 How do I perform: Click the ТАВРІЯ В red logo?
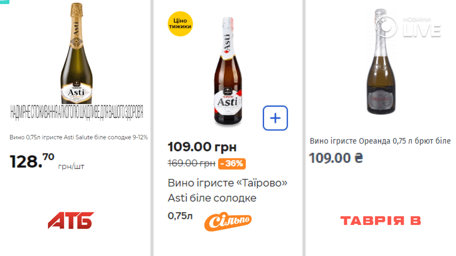381,221
